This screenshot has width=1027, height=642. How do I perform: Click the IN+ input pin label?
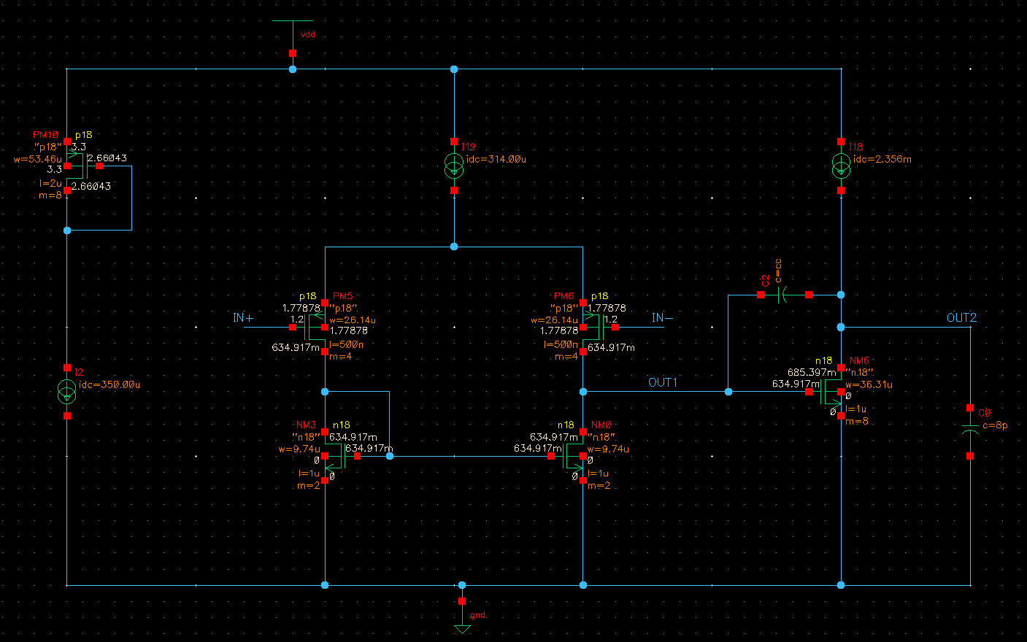click(243, 317)
